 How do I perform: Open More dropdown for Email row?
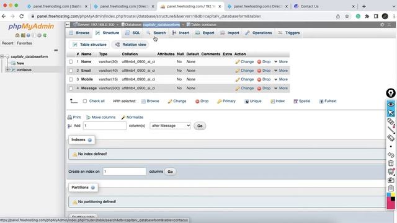coord(281,71)
